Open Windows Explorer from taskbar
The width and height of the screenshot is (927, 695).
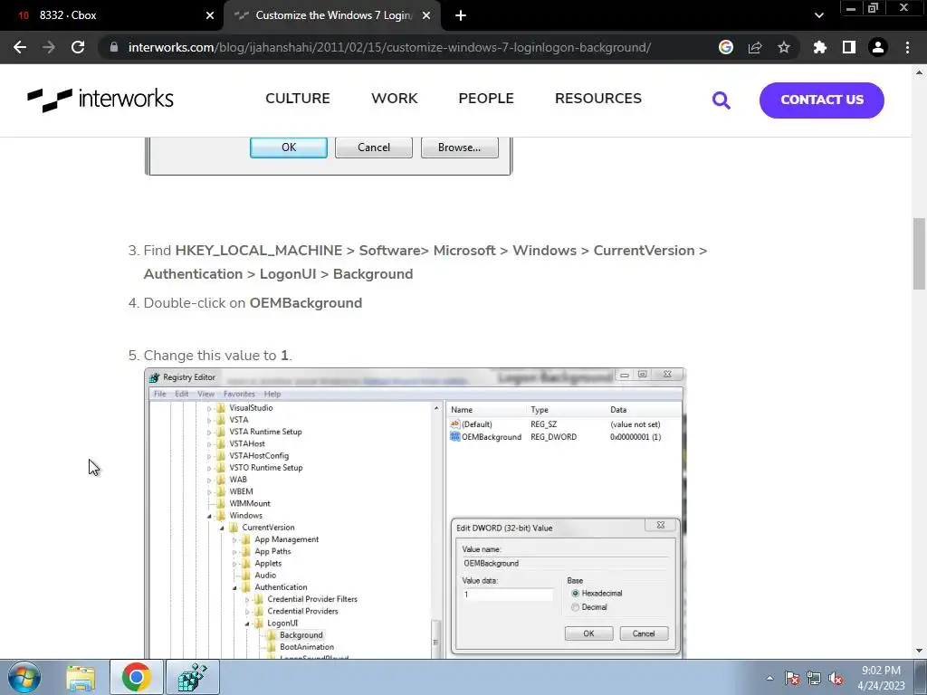[x=81, y=677]
